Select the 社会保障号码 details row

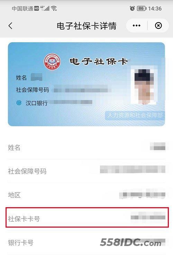point(86,171)
